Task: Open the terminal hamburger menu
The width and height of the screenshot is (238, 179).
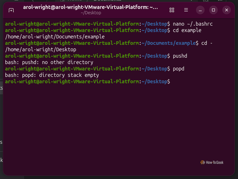Action: [x=186, y=10]
